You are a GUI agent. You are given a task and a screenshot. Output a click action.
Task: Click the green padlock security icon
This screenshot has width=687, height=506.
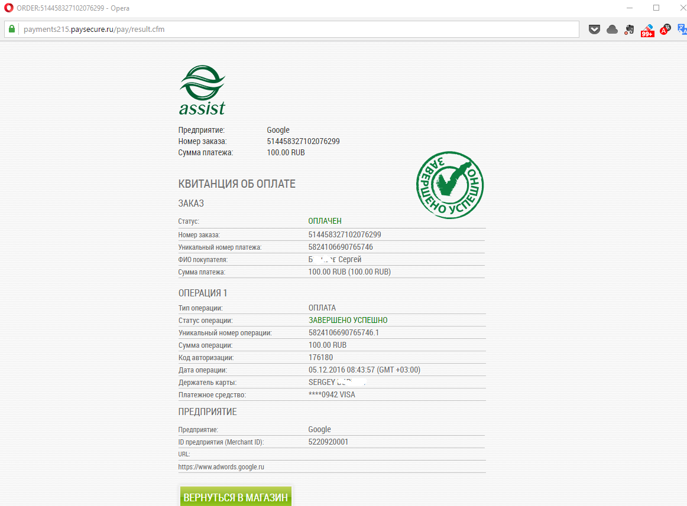(12, 30)
